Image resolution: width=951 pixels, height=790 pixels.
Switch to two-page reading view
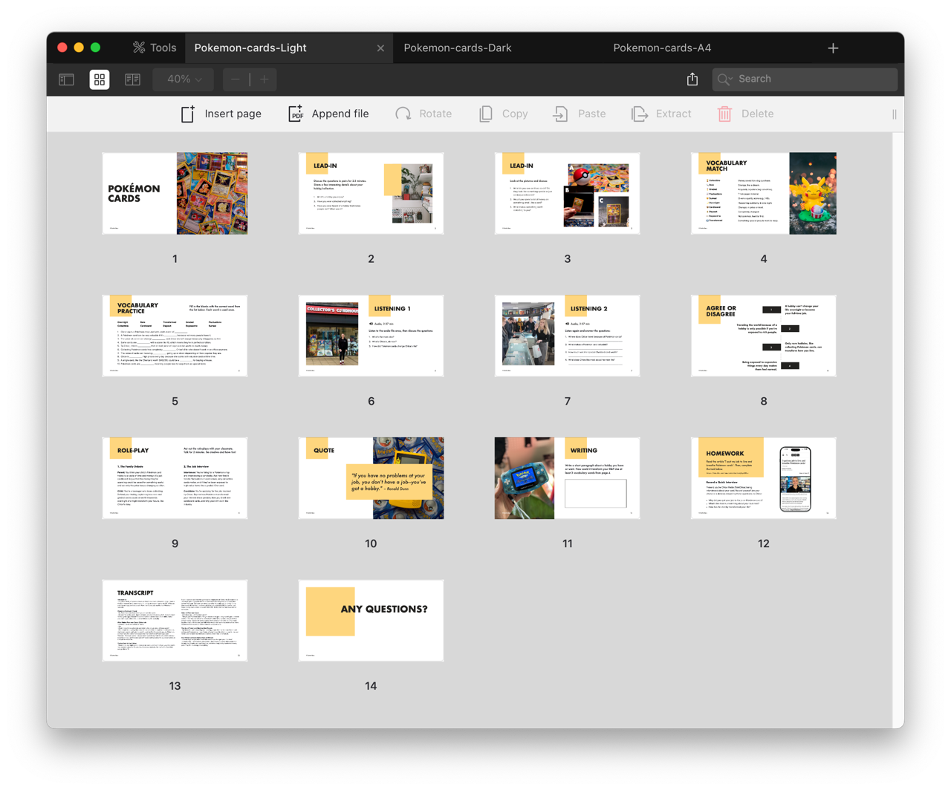coord(132,79)
